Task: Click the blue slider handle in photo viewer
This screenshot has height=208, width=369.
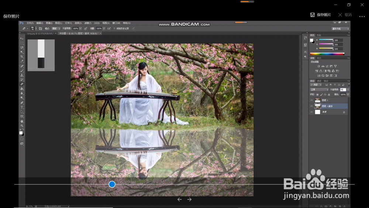Action: point(112,184)
